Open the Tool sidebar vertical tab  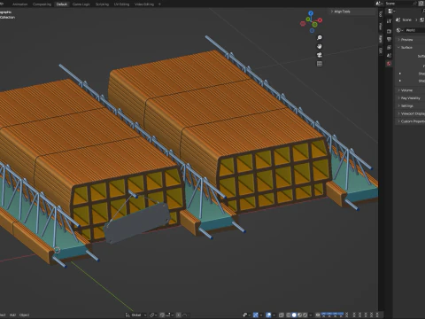(x=381, y=14)
